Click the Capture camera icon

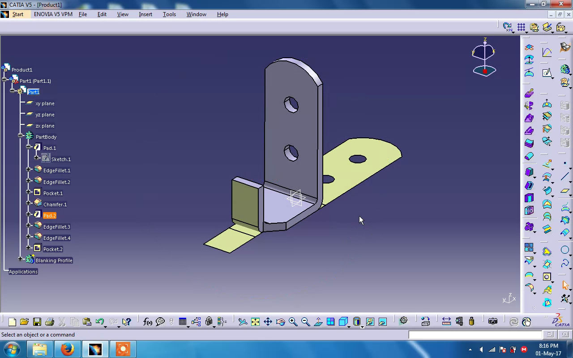coord(493,321)
